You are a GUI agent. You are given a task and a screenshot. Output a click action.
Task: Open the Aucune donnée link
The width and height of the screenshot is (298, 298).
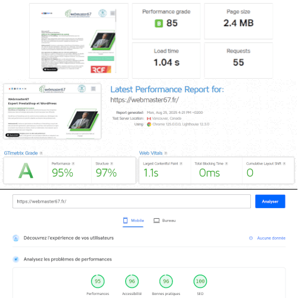coord(271,238)
